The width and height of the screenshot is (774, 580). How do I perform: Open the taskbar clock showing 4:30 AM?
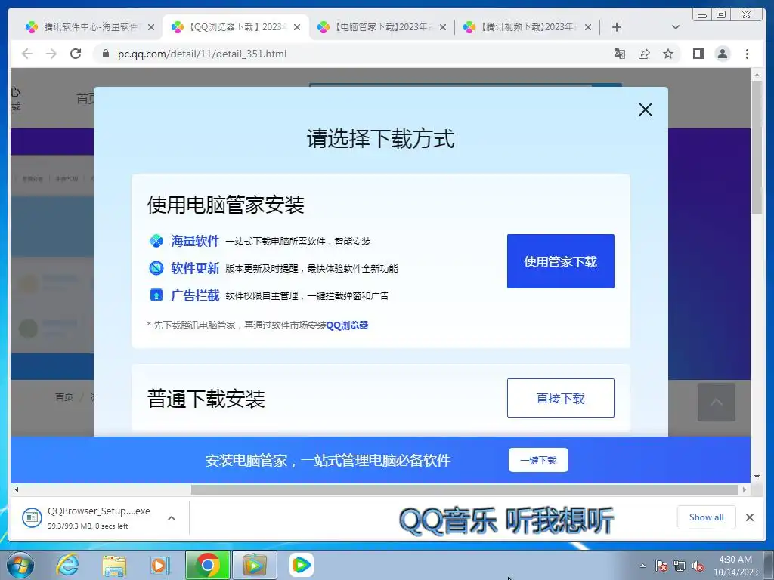[x=735, y=566]
